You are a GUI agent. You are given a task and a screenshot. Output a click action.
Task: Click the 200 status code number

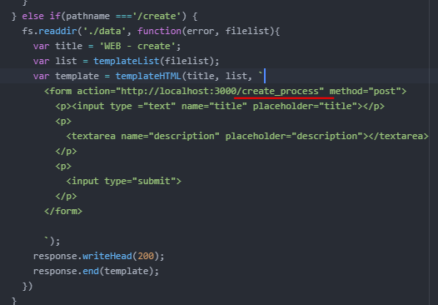click(x=146, y=256)
